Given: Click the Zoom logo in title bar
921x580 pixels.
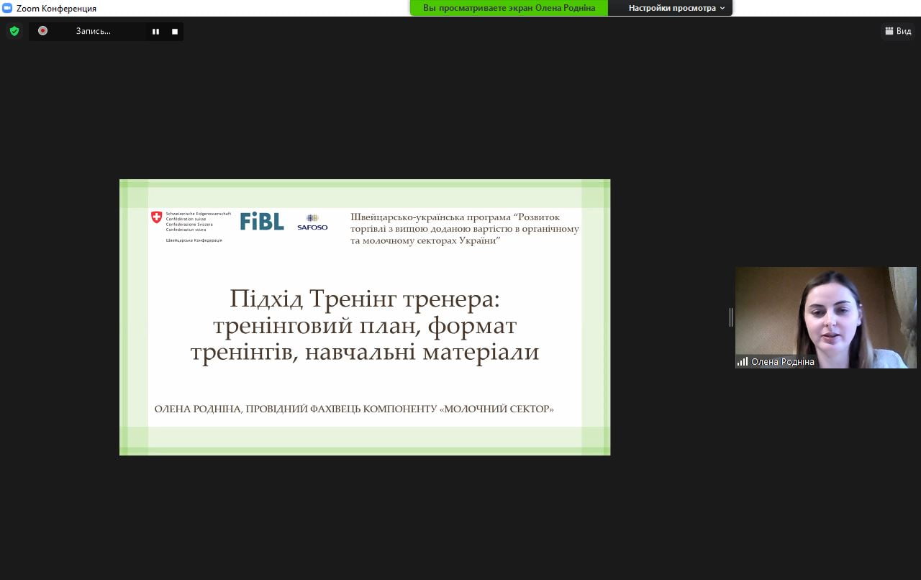Looking at the screenshot, I should click(7, 8).
